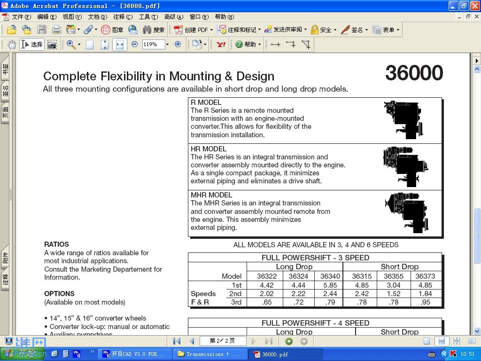Click the Kaspersky tray icon

(453, 354)
